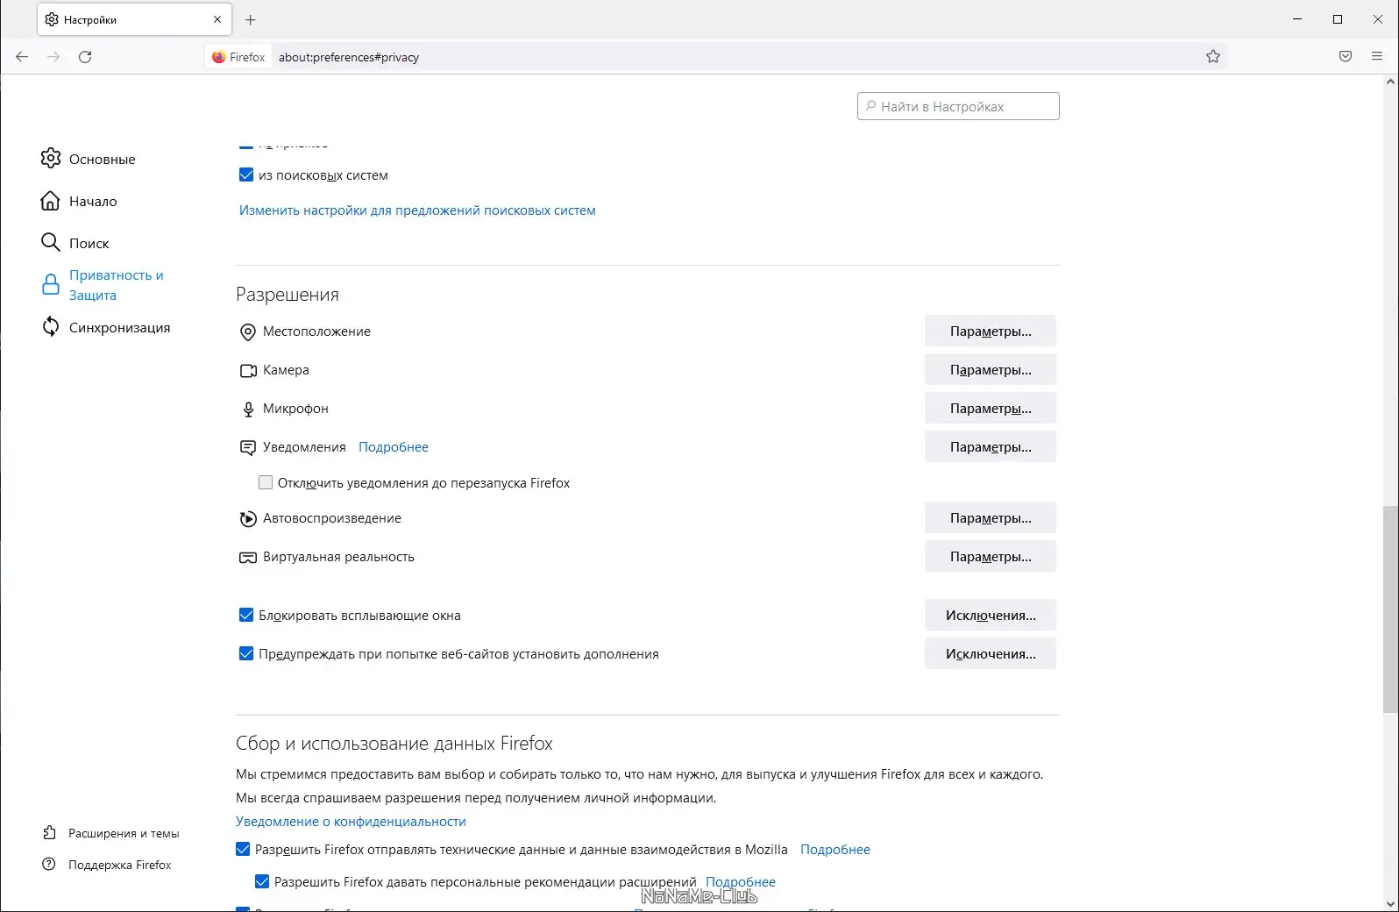1399x912 pixels.
Task: Click the back navigation arrow
Action: point(22,57)
